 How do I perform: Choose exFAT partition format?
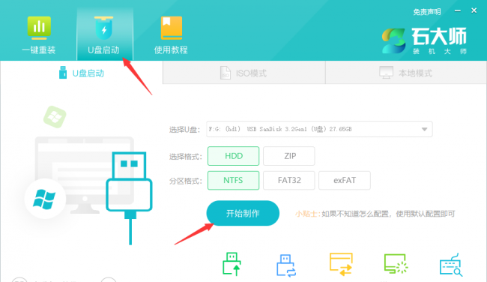point(345,180)
